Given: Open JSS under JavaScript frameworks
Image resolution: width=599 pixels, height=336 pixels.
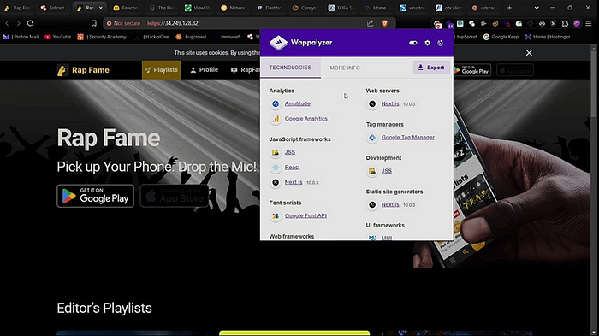Looking at the screenshot, I should [290, 152].
